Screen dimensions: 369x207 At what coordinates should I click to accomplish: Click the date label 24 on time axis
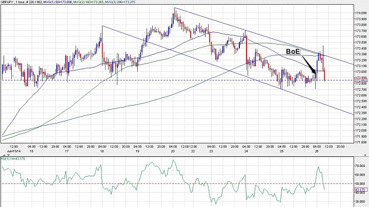tap(246, 151)
